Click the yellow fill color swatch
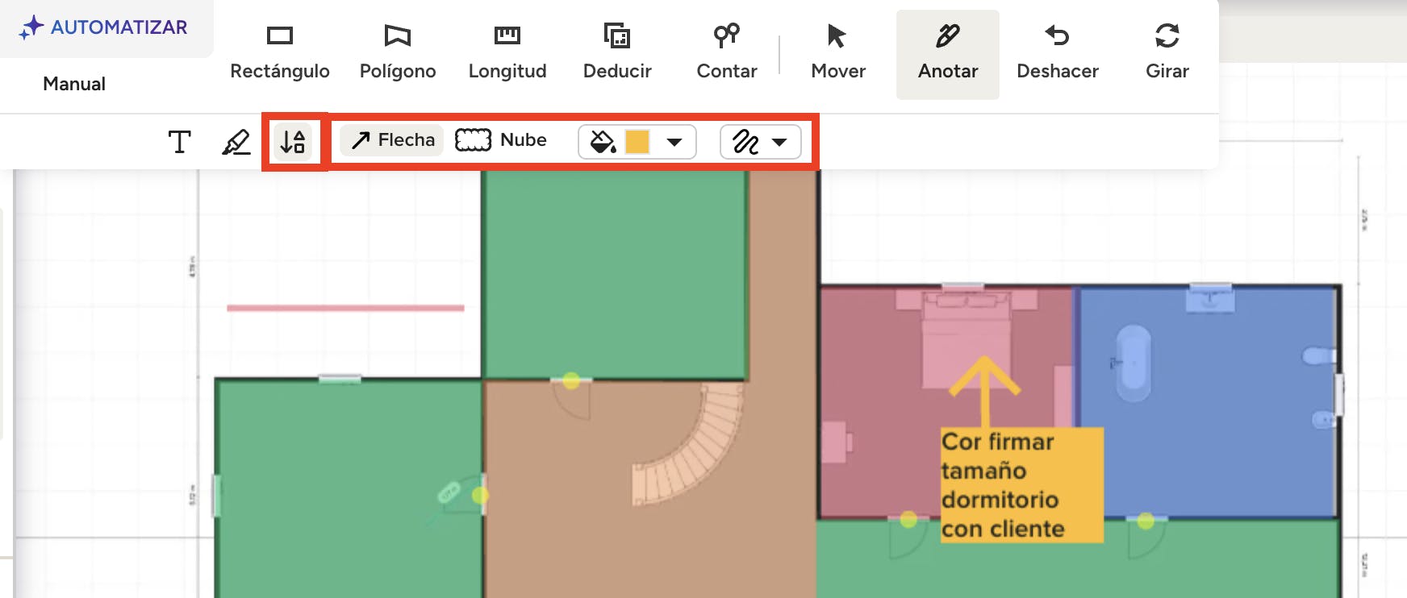 coord(637,142)
